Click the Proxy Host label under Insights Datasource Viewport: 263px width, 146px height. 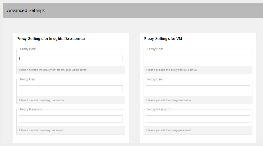point(28,49)
